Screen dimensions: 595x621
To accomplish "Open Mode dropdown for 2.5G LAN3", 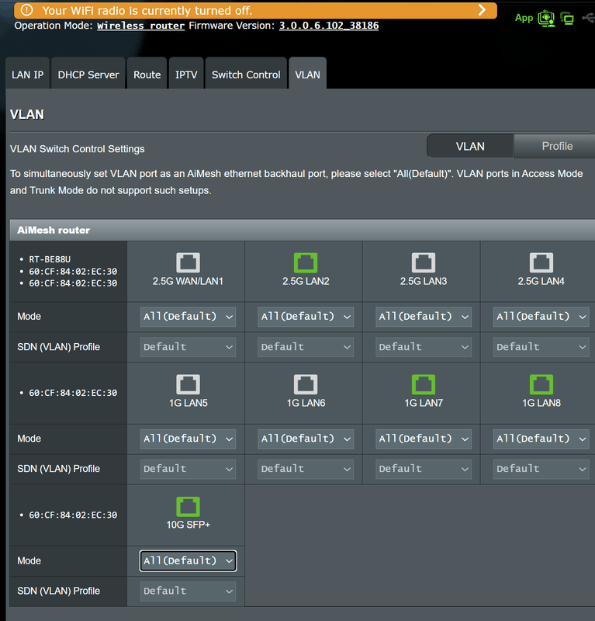I will pyautogui.click(x=424, y=317).
